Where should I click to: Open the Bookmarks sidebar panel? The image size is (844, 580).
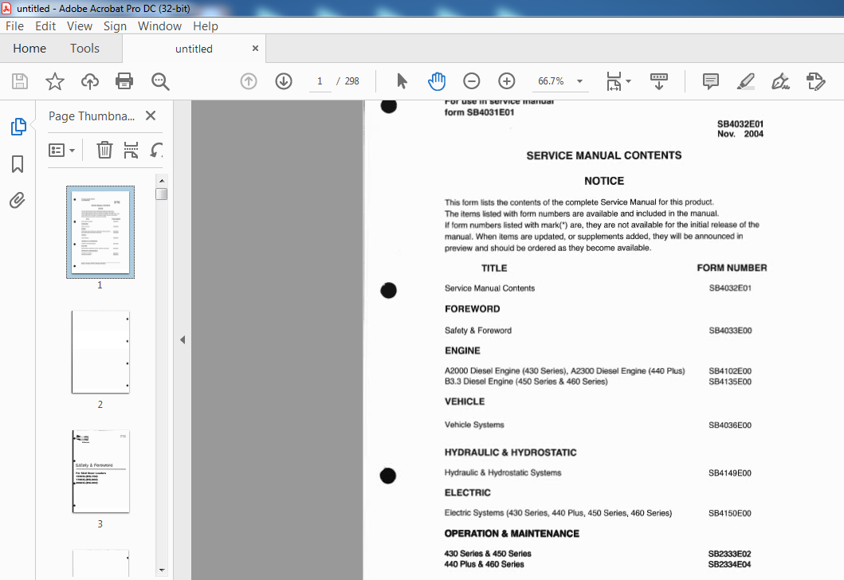pos(18,164)
